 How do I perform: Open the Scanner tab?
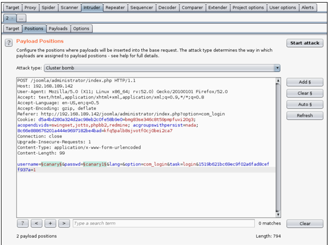point(69,8)
